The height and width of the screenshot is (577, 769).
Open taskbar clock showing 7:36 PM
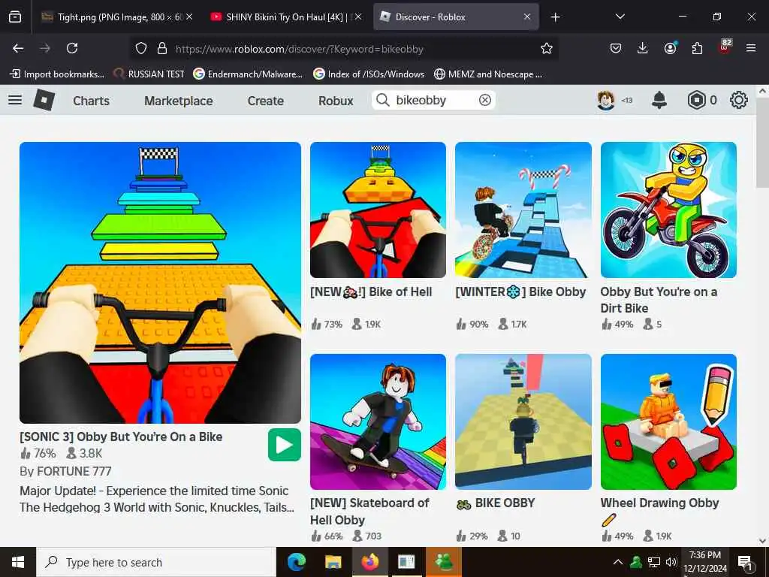point(705,562)
